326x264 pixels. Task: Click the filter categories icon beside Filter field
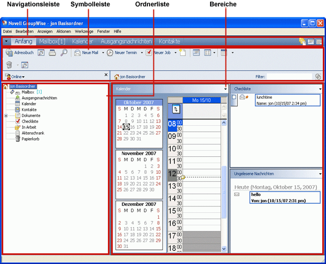coord(318,77)
